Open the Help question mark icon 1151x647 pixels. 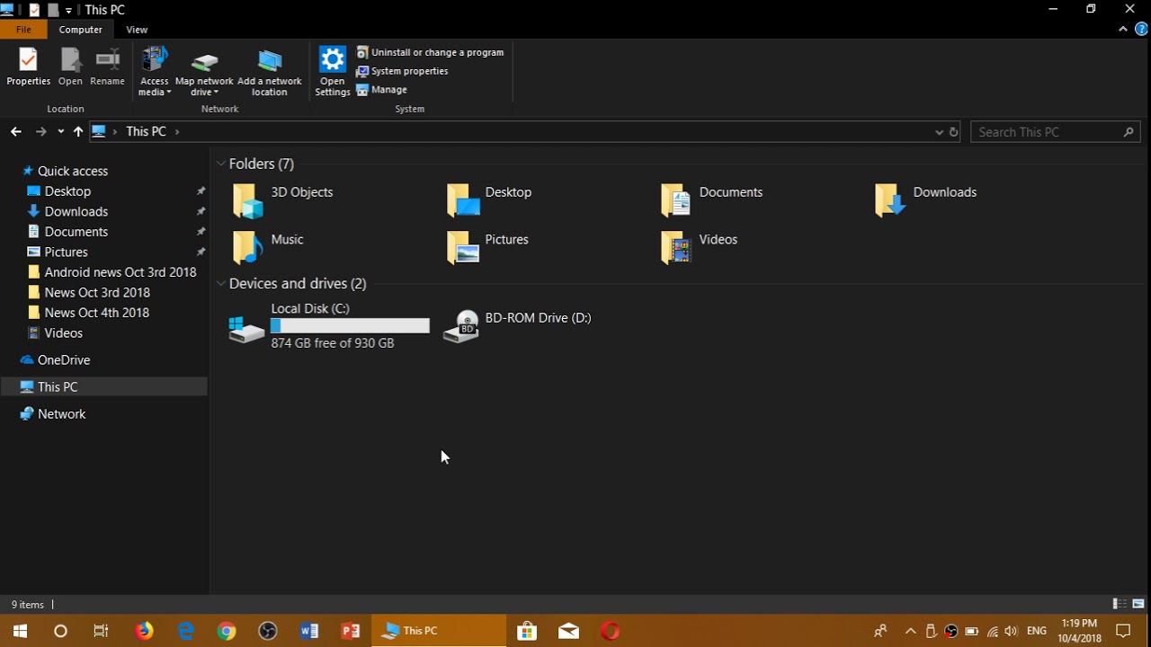[1141, 30]
